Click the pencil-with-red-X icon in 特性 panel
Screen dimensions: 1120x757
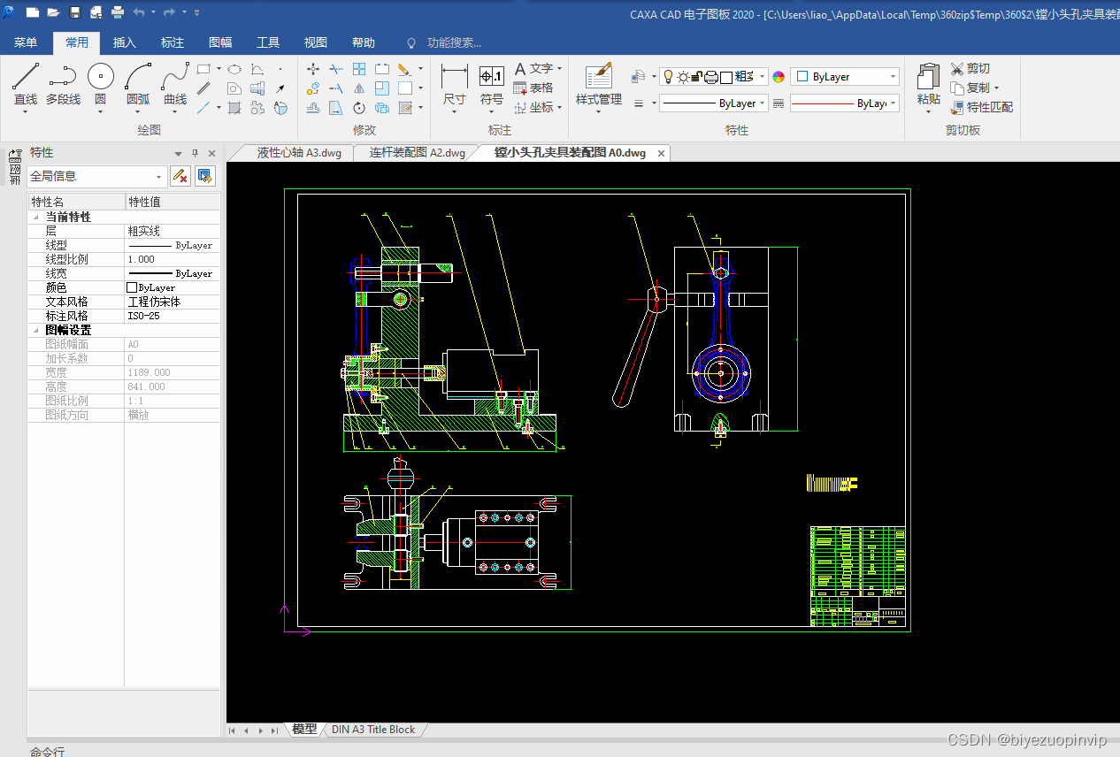click(180, 176)
